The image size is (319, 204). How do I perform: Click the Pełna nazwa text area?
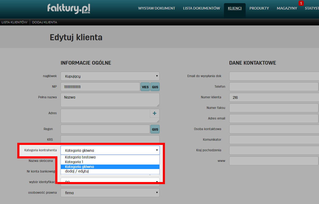click(x=110, y=100)
